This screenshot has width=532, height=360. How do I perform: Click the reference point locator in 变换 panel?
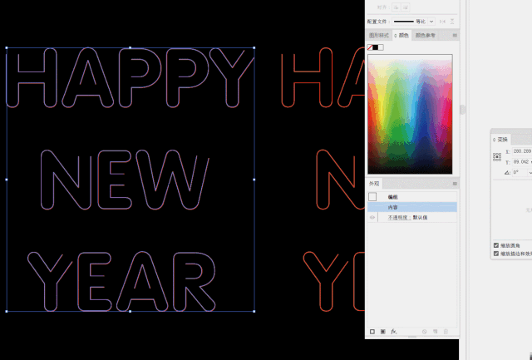pos(497,157)
